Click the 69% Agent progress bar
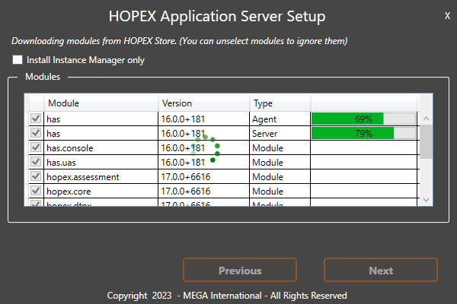 click(x=363, y=119)
